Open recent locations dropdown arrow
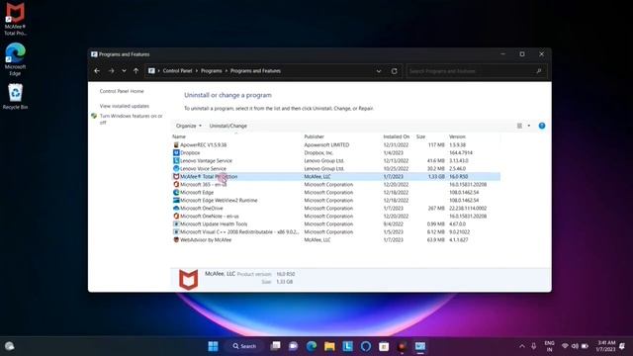The image size is (633, 356). (124, 71)
